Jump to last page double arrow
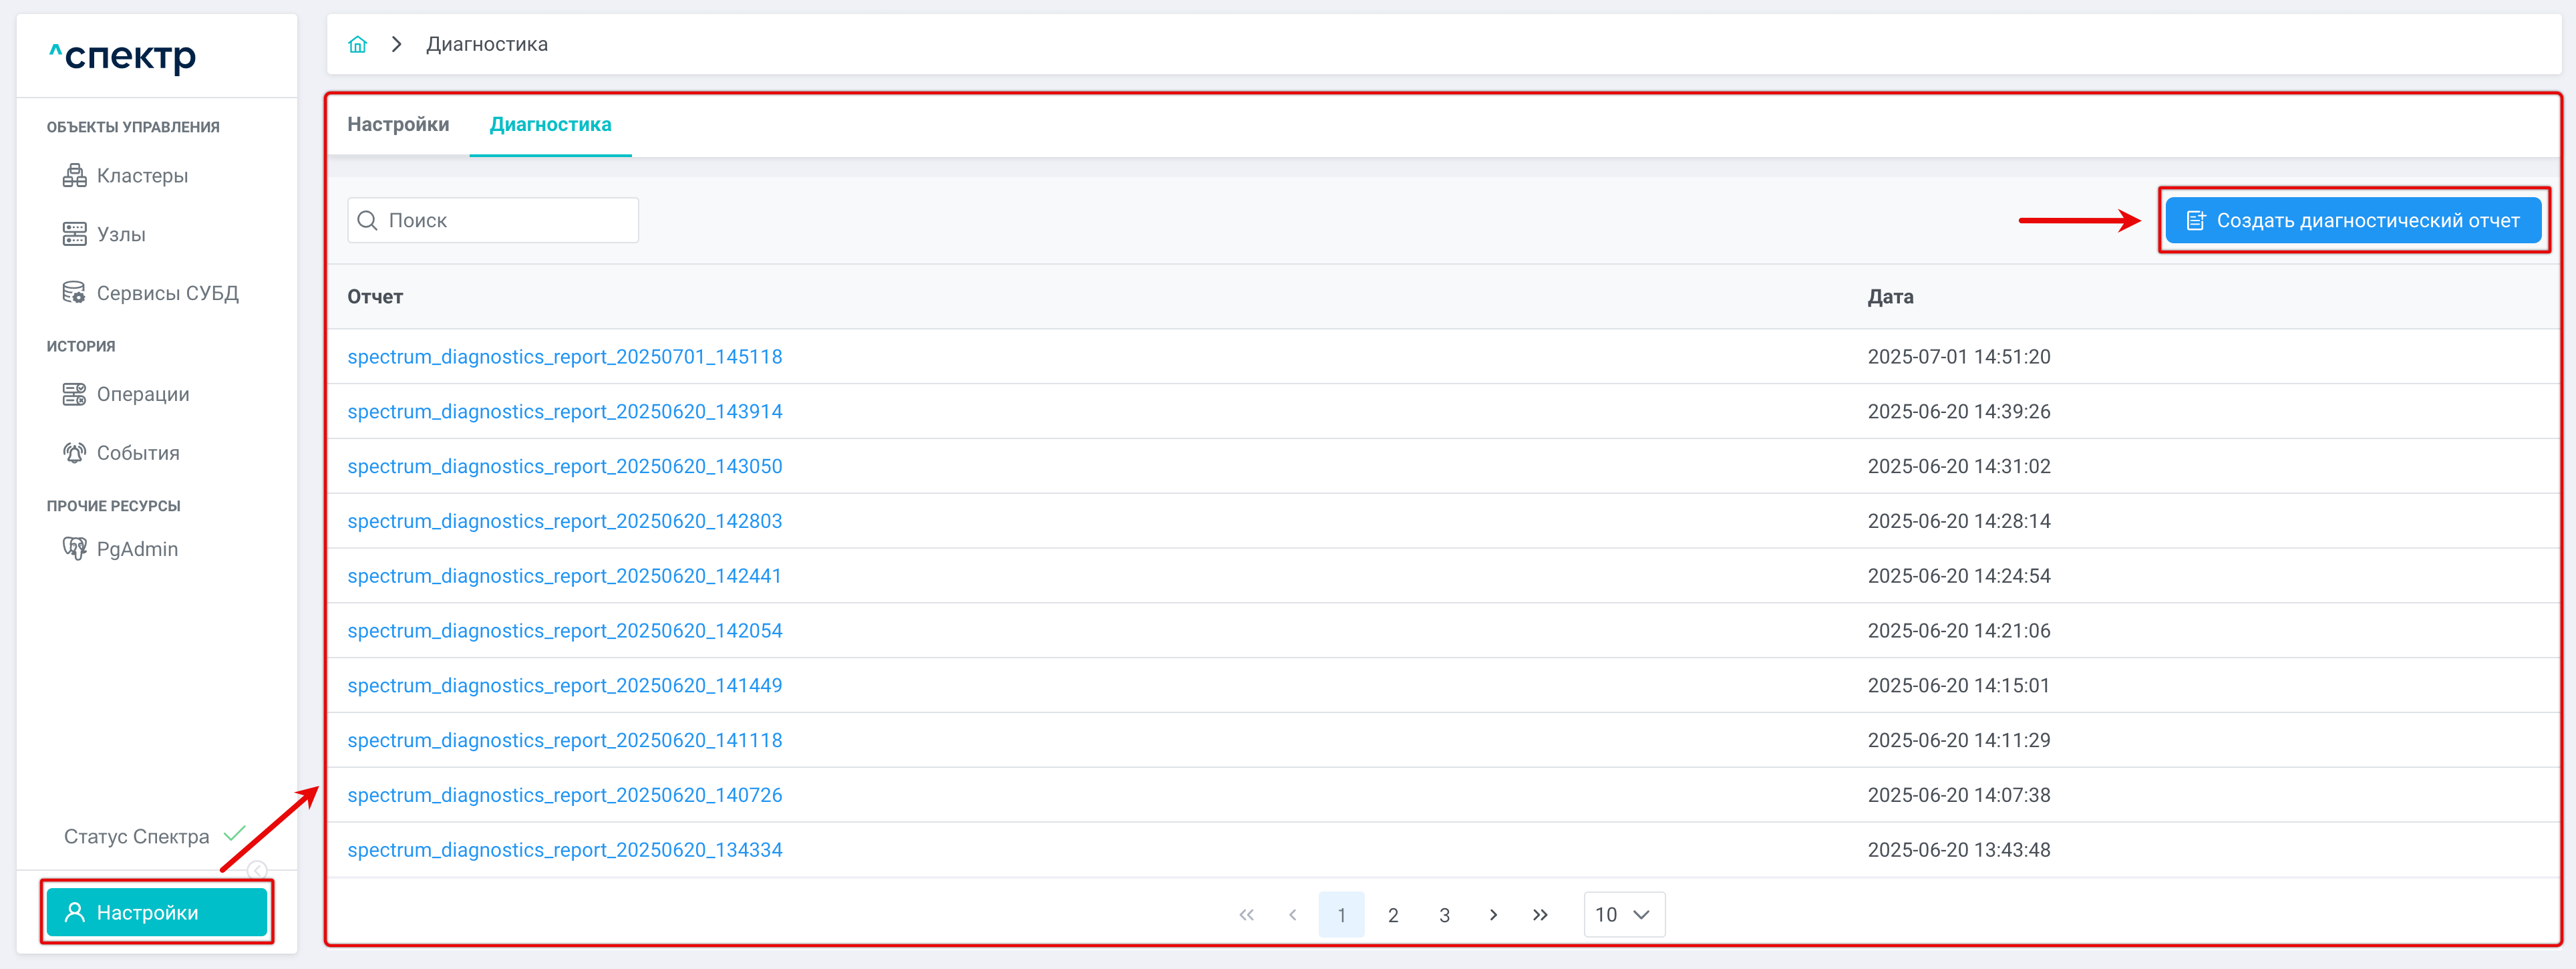2576x969 pixels. pyautogui.click(x=1540, y=914)
